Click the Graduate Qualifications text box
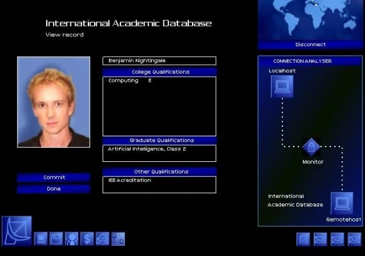365x256 pixels. [159, 153]
